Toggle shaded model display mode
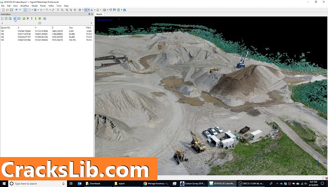328x187 pixels. click(x=92, y=10)
